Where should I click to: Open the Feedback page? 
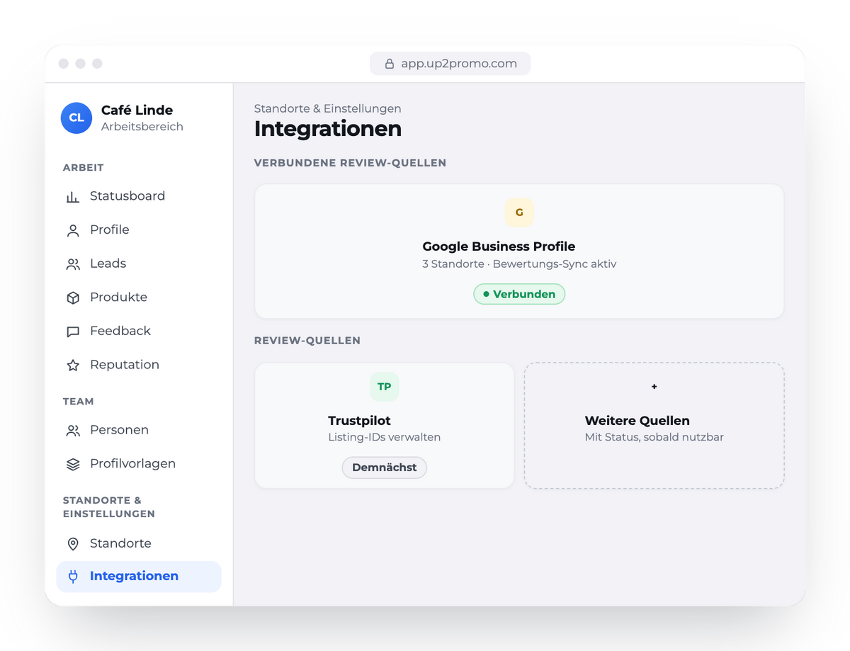click(139, 331)
